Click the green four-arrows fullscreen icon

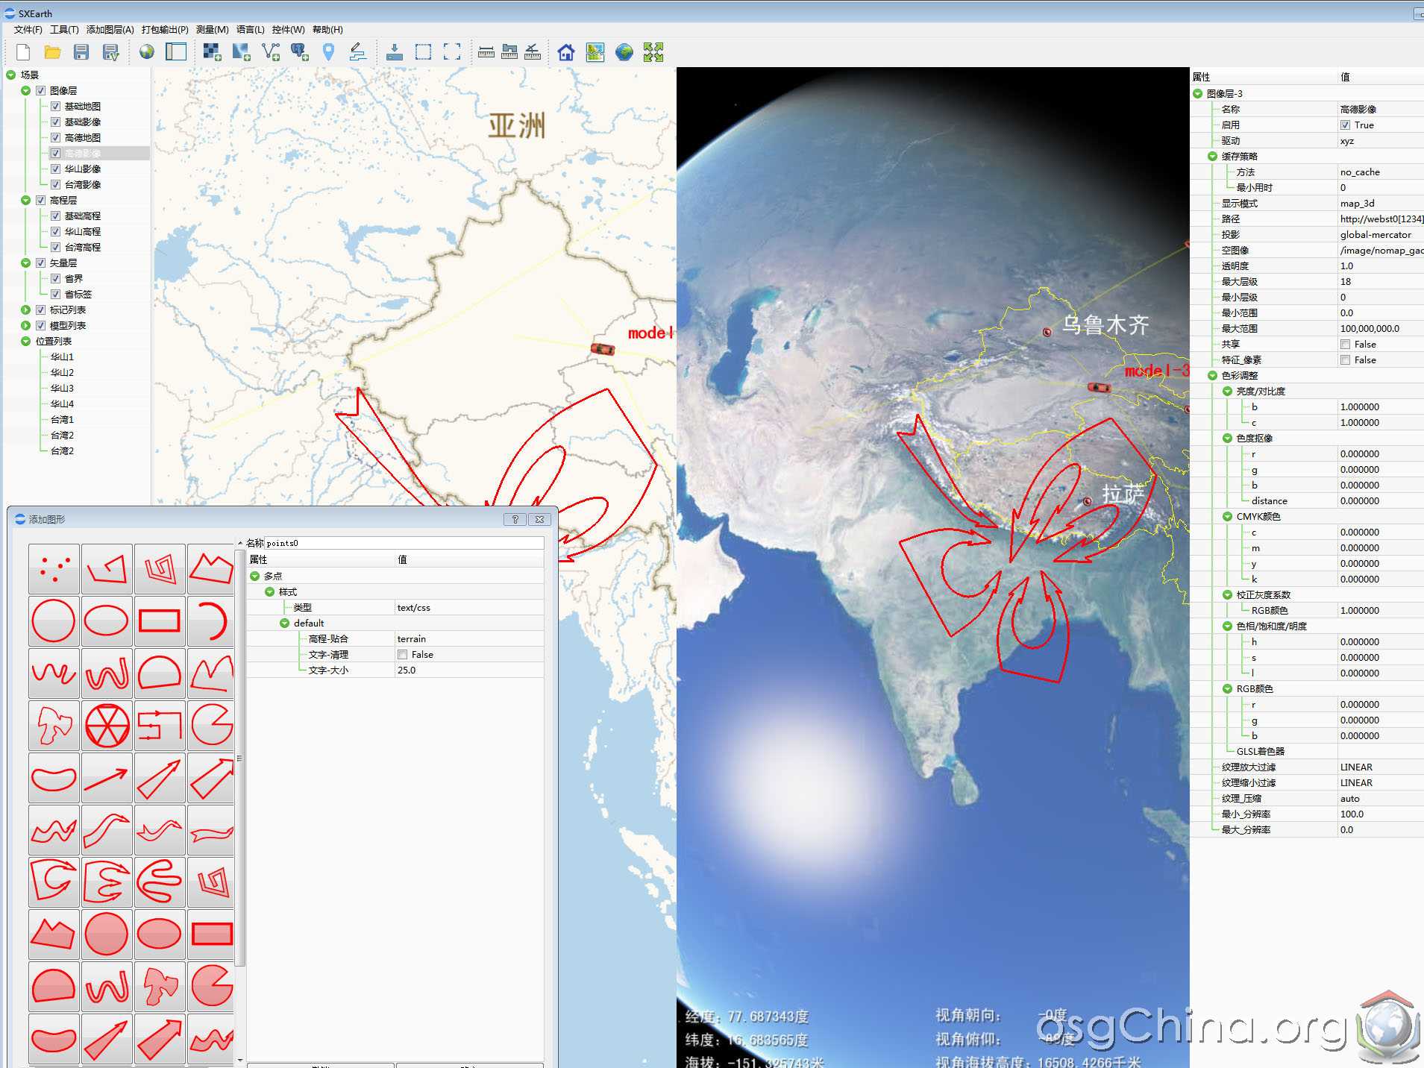653,51
